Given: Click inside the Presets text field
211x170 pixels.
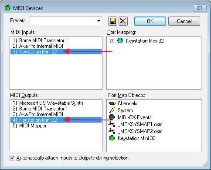Looking at the screenshot, I should coord(62,21).
